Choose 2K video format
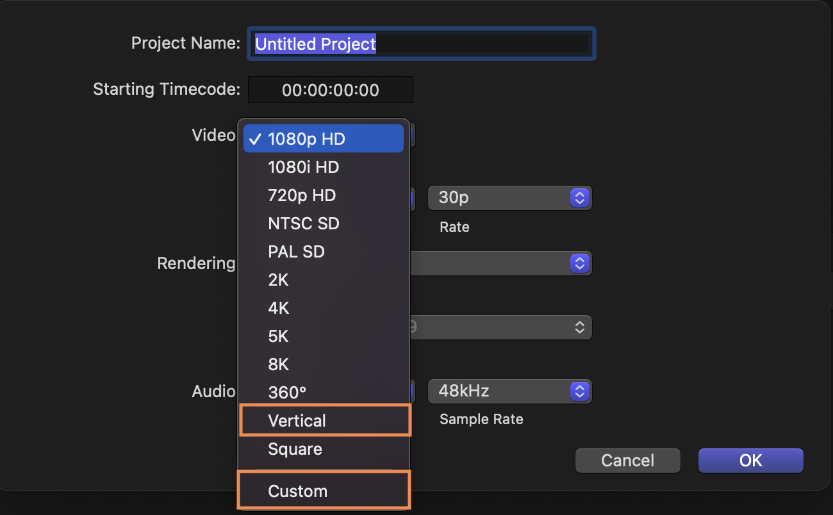The image size is (833, 515). point(324,280)
